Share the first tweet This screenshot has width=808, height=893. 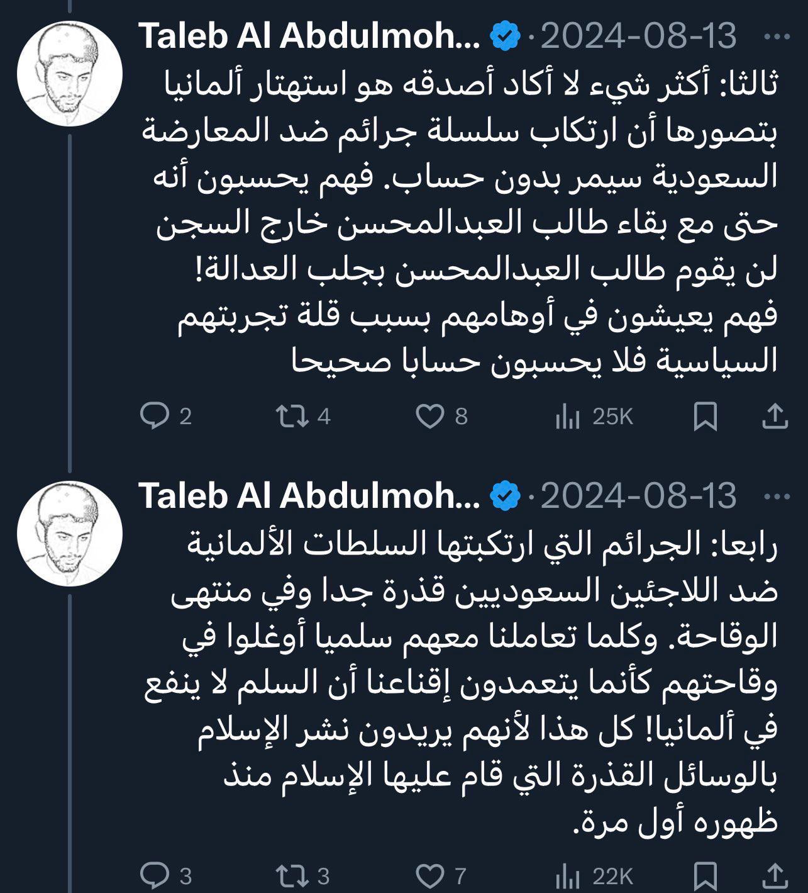[x=775, y=417]
